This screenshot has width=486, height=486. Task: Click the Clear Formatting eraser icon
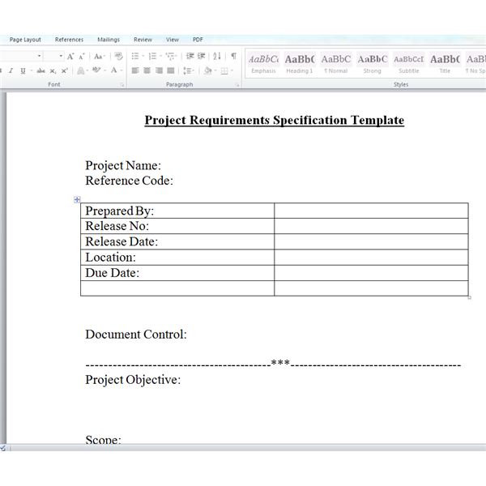[x=119, y=56]
